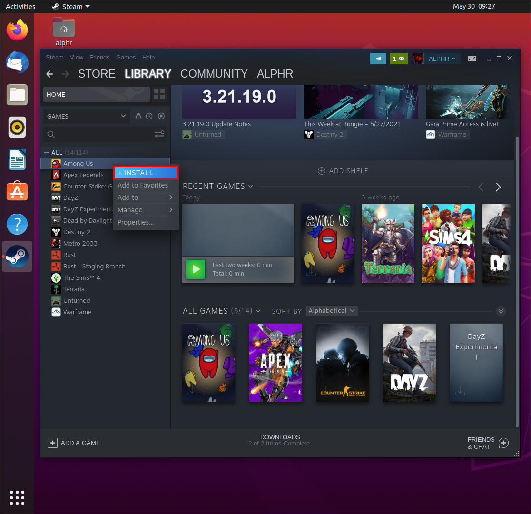Expand the Add to submenu
Screen dimensions: 531x514
pos(145,198)
